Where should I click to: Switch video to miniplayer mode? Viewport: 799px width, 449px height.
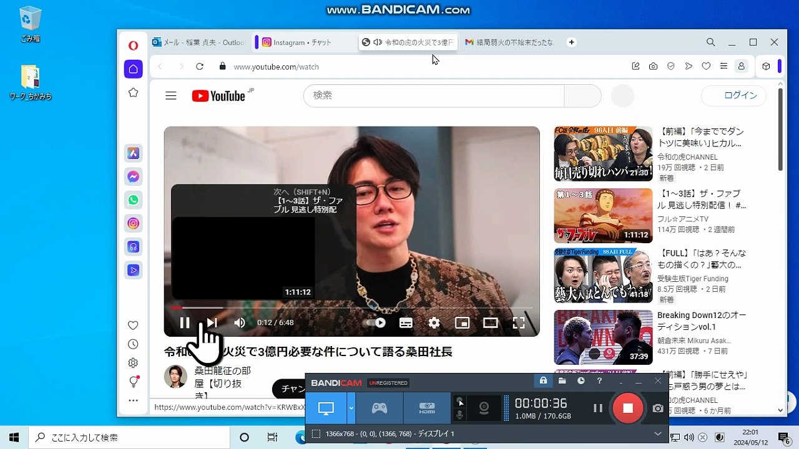coord(462,322)
